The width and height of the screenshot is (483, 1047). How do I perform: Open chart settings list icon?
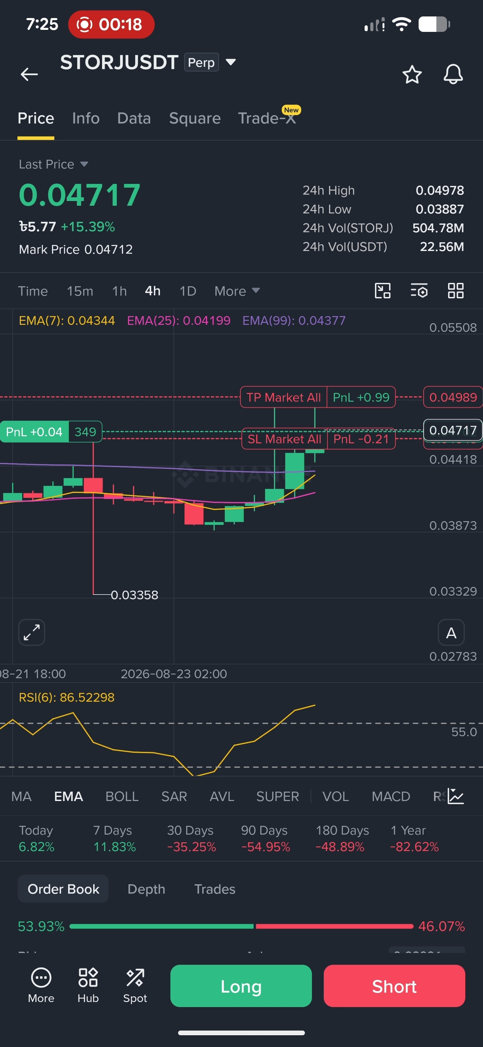point(419,291)
